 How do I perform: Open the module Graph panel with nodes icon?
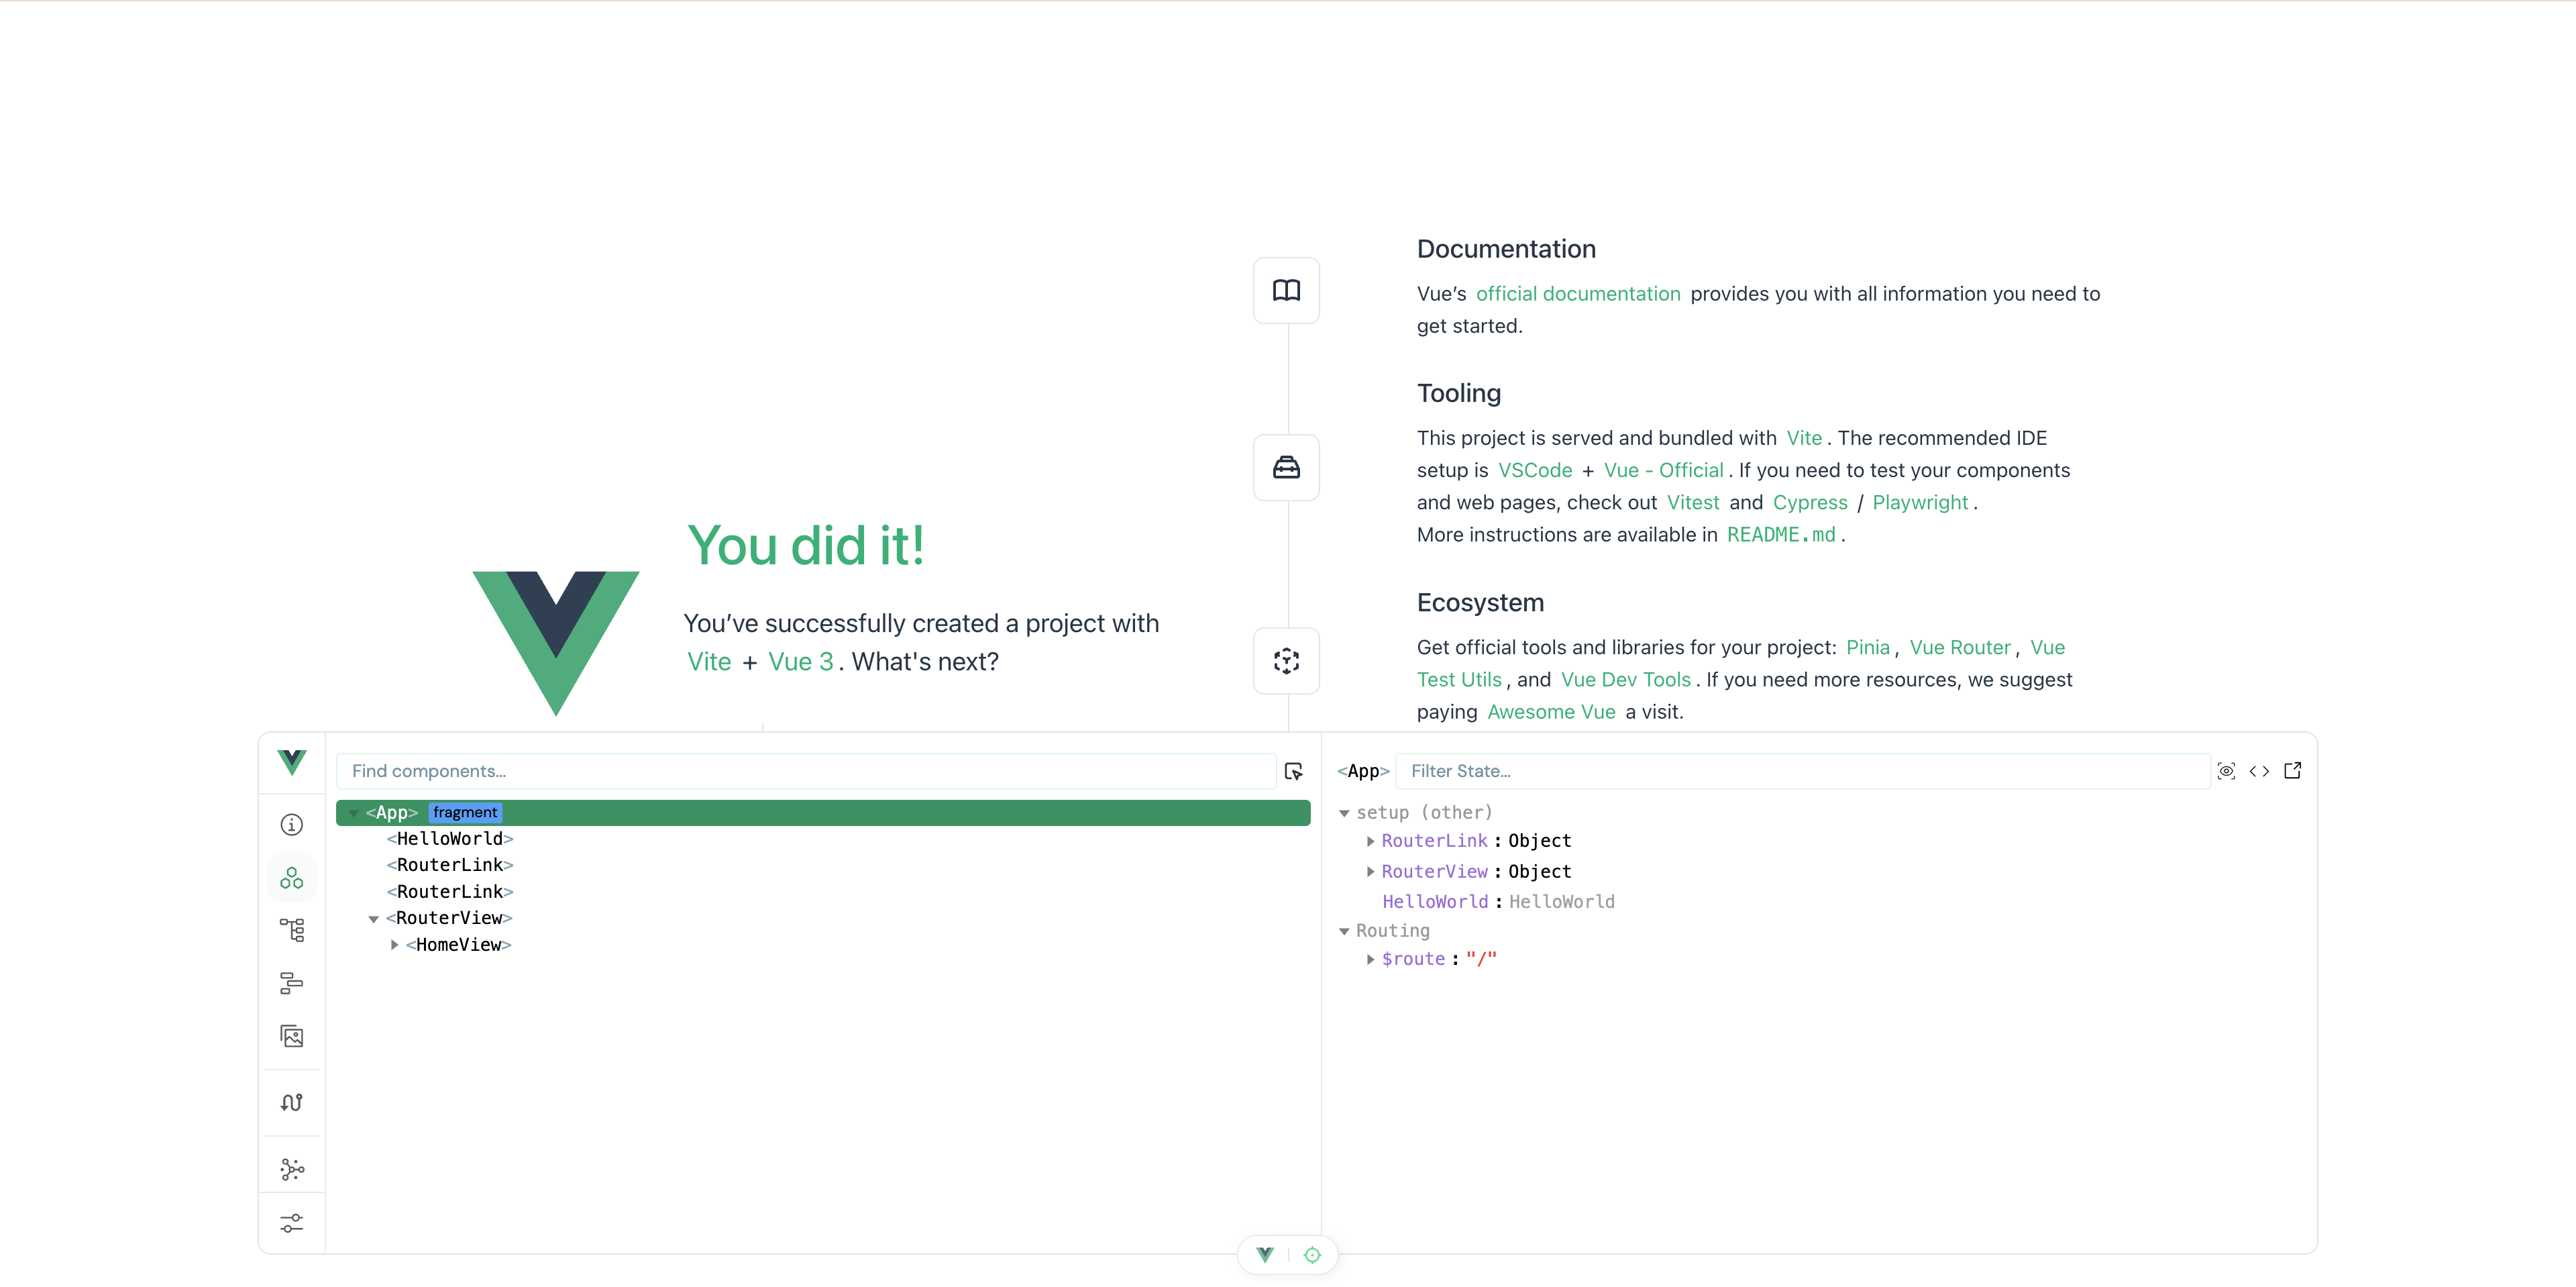click(x=291, y=1168)
